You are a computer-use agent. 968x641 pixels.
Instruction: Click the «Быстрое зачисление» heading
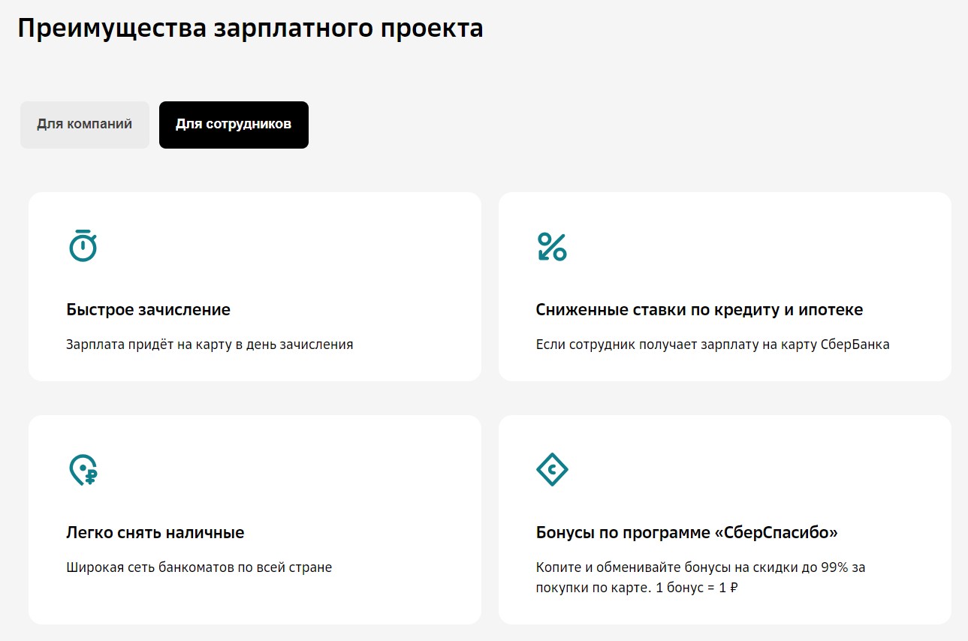(x=147, y=309)
